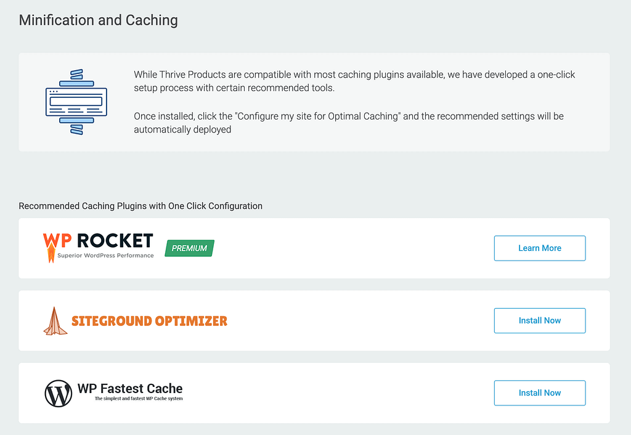The height and width of the screenshot is (435, 631).
Task: Click 'The simplest and fastest WP Cache system' text
Action: [x=139, y=399]
